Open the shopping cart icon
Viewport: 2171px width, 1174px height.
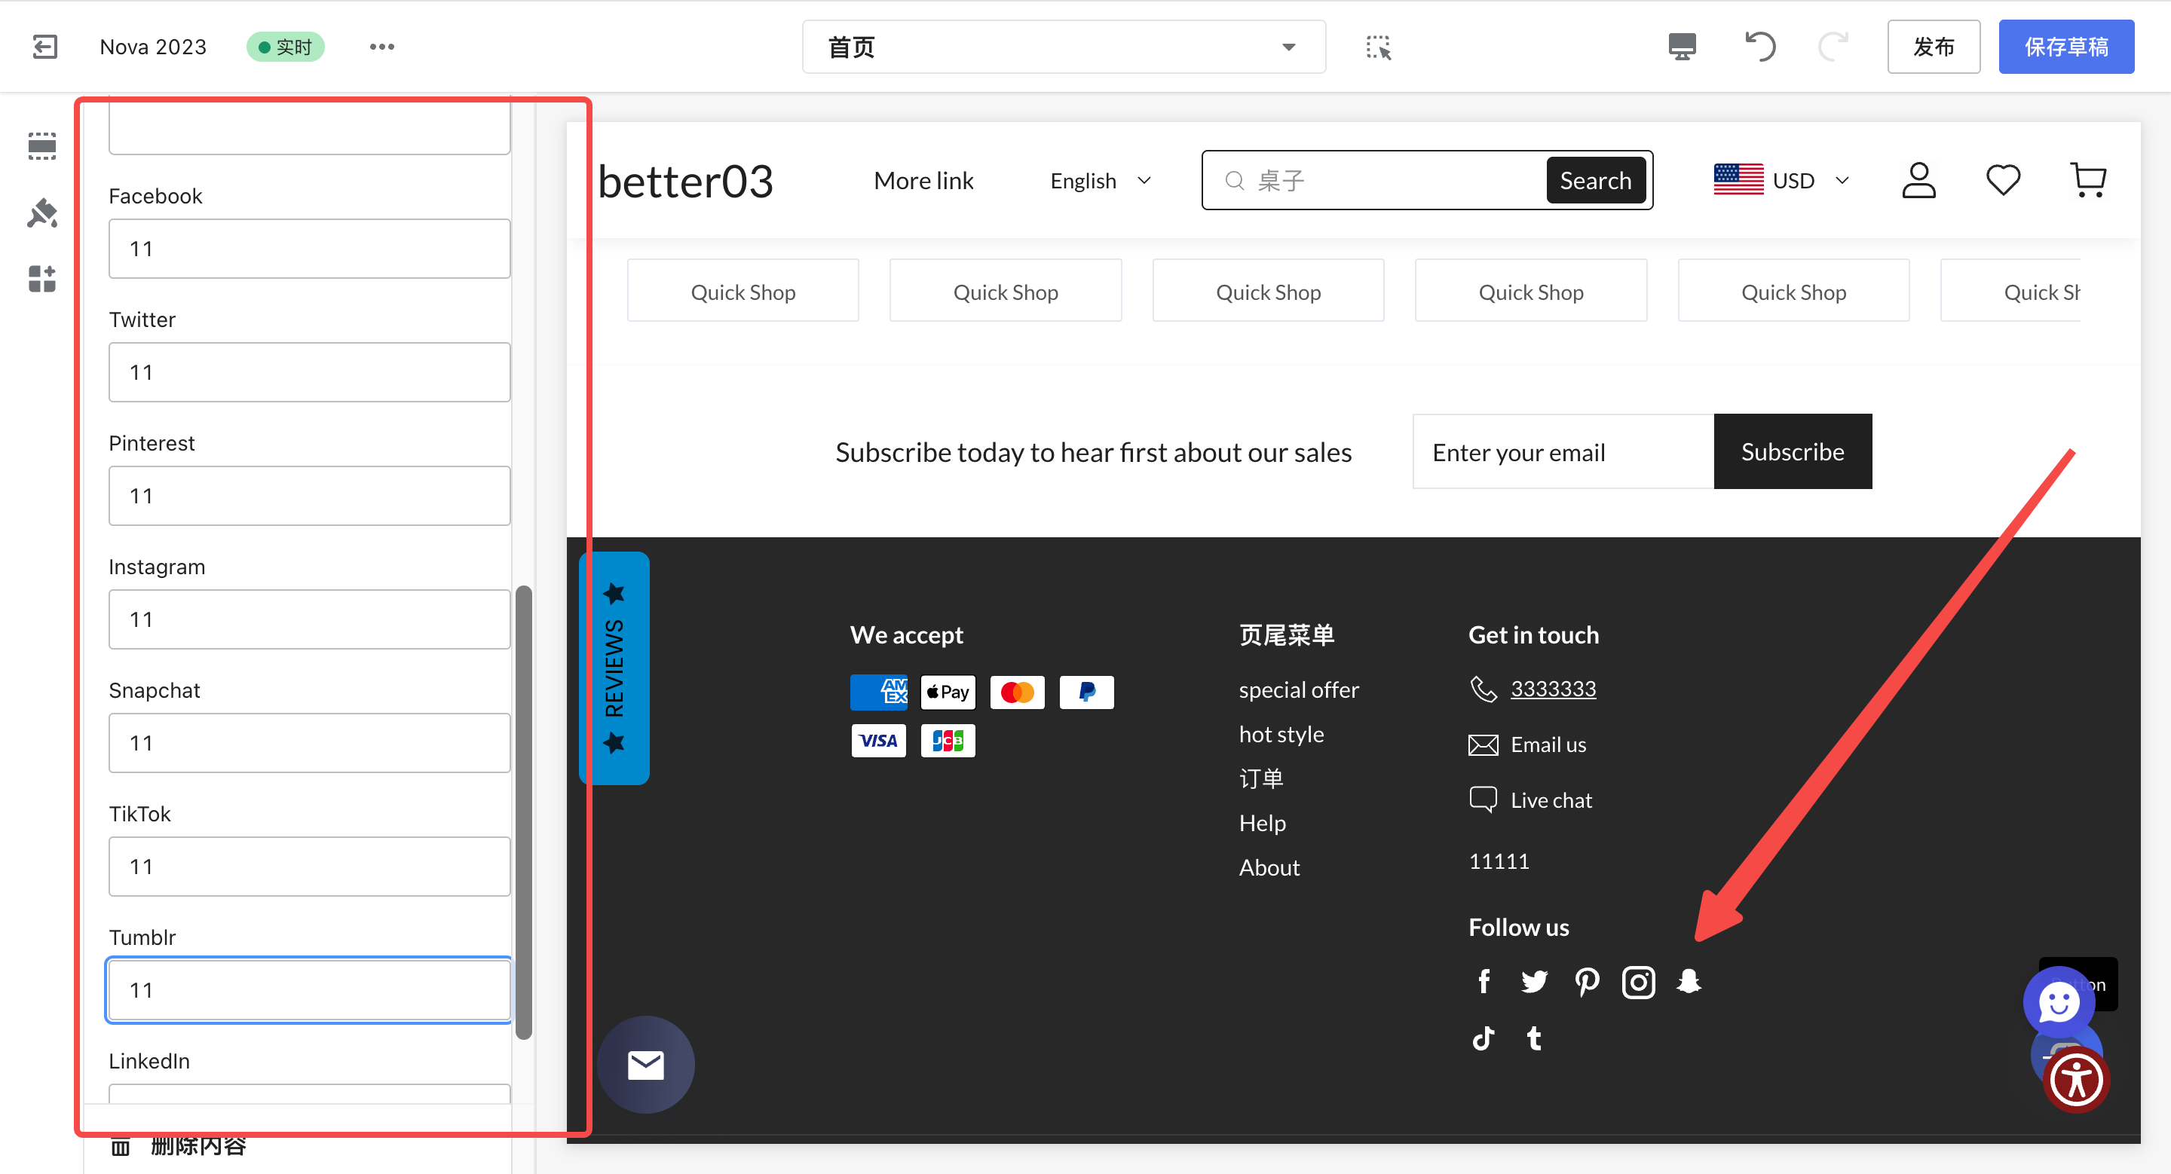click(x=2087, y=180)
